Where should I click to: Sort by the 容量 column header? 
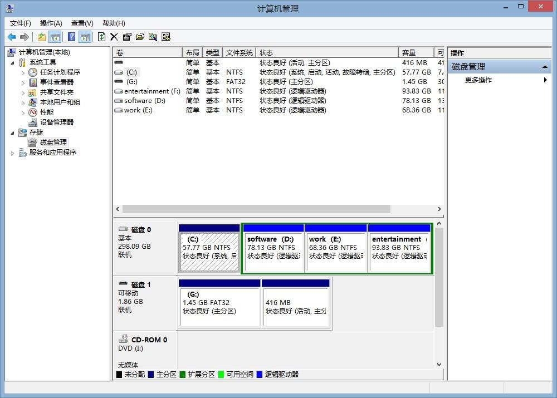click(x=416, y=52)
